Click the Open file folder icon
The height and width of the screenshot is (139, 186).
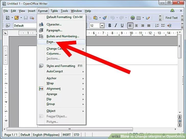(17, 18)
